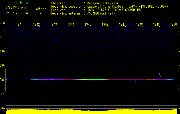Image resolution: width=180 pixels, height=114 pixels.
Task: Click the meteor count value 2
Action: coord(41,13)
